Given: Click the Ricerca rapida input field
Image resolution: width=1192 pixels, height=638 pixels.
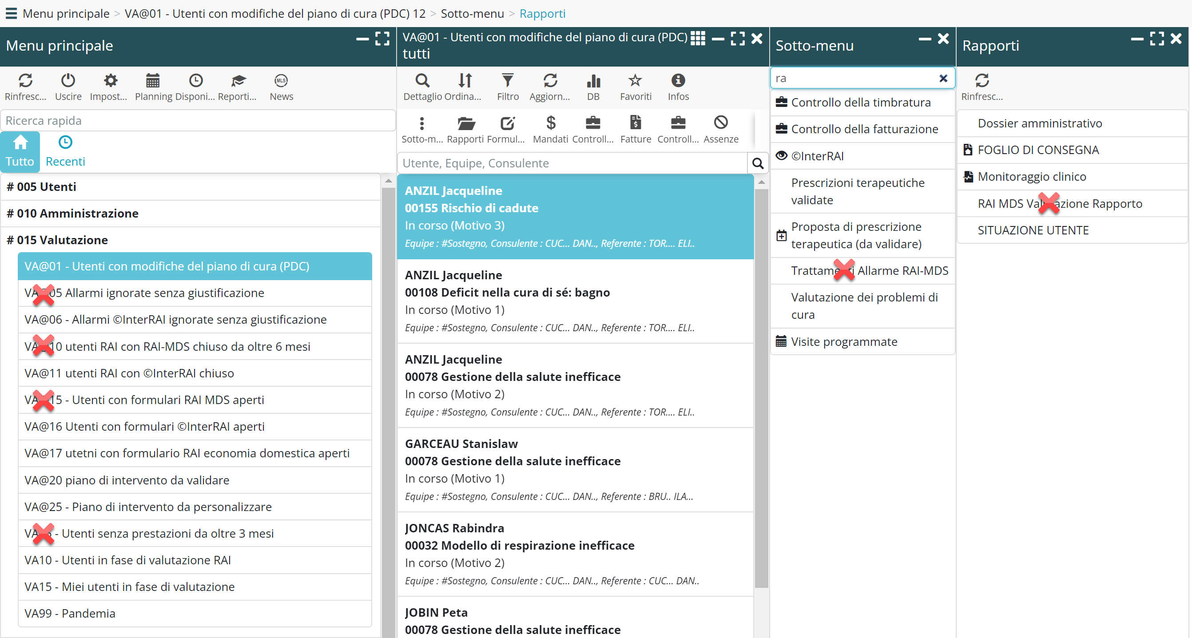Looking at the screenshot, I should (198, 121).
